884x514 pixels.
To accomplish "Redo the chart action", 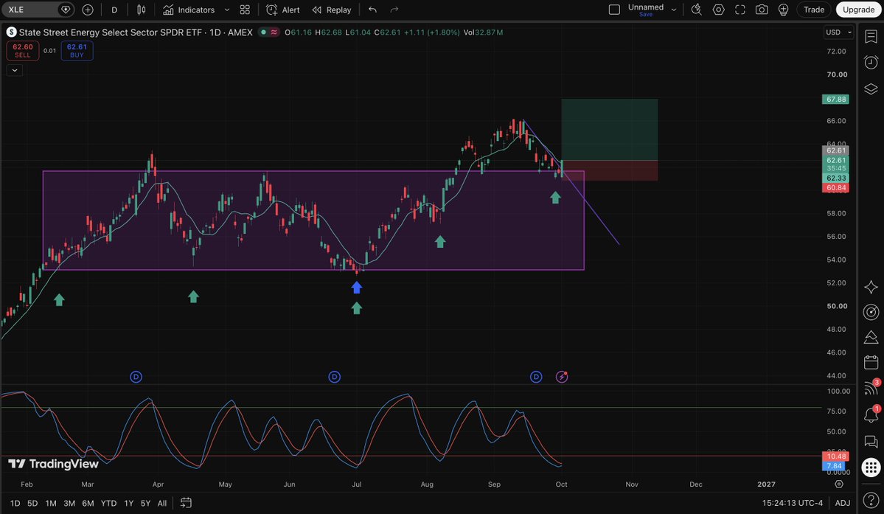I will click(394, 10).
